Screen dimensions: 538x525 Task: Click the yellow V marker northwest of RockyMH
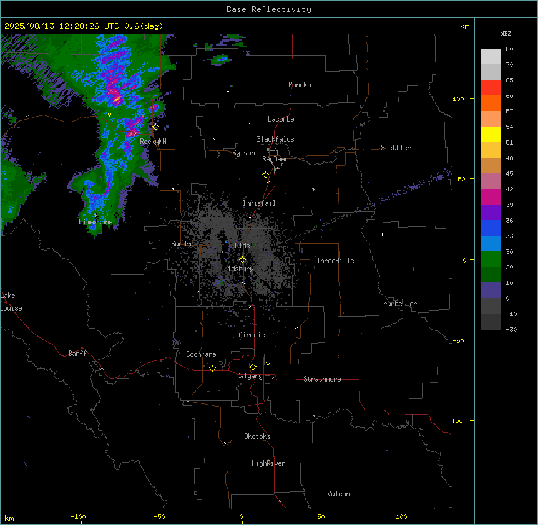109,115
